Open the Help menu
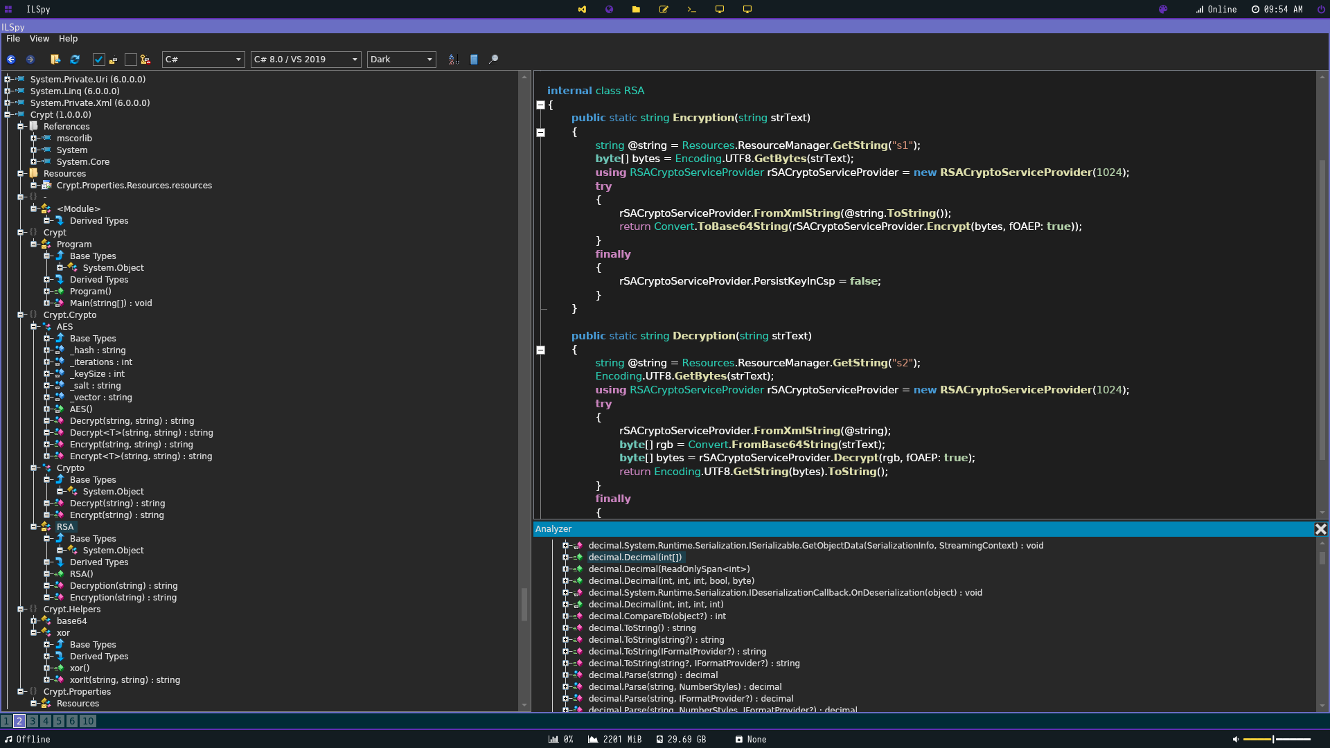The width and height of the screenshot is (1330, 748). coord(68,39)
